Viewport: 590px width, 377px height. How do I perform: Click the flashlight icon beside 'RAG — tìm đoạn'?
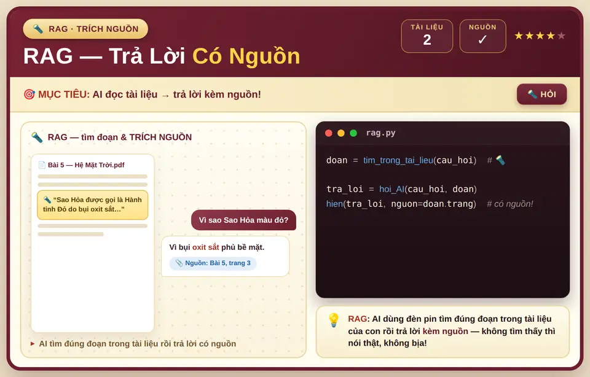[x=37, y=137]
